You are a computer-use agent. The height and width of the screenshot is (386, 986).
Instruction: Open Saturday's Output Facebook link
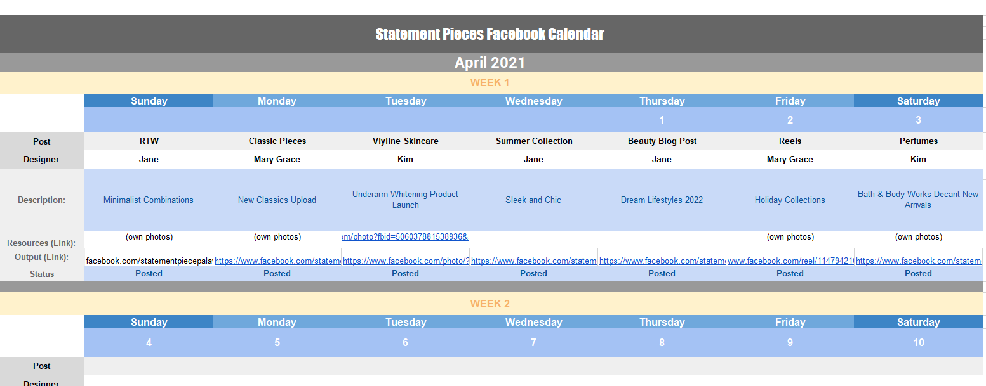tap(919, 261)
